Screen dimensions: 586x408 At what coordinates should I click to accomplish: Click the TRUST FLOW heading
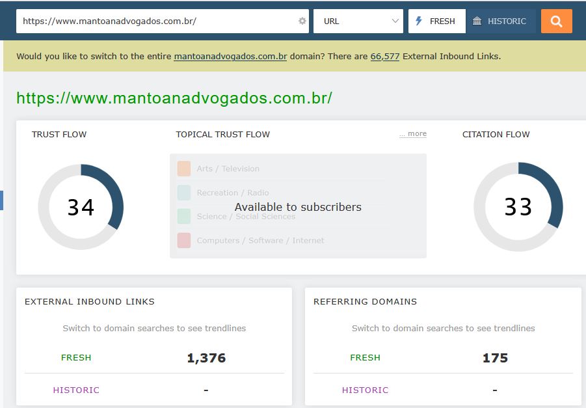[59, 135]
